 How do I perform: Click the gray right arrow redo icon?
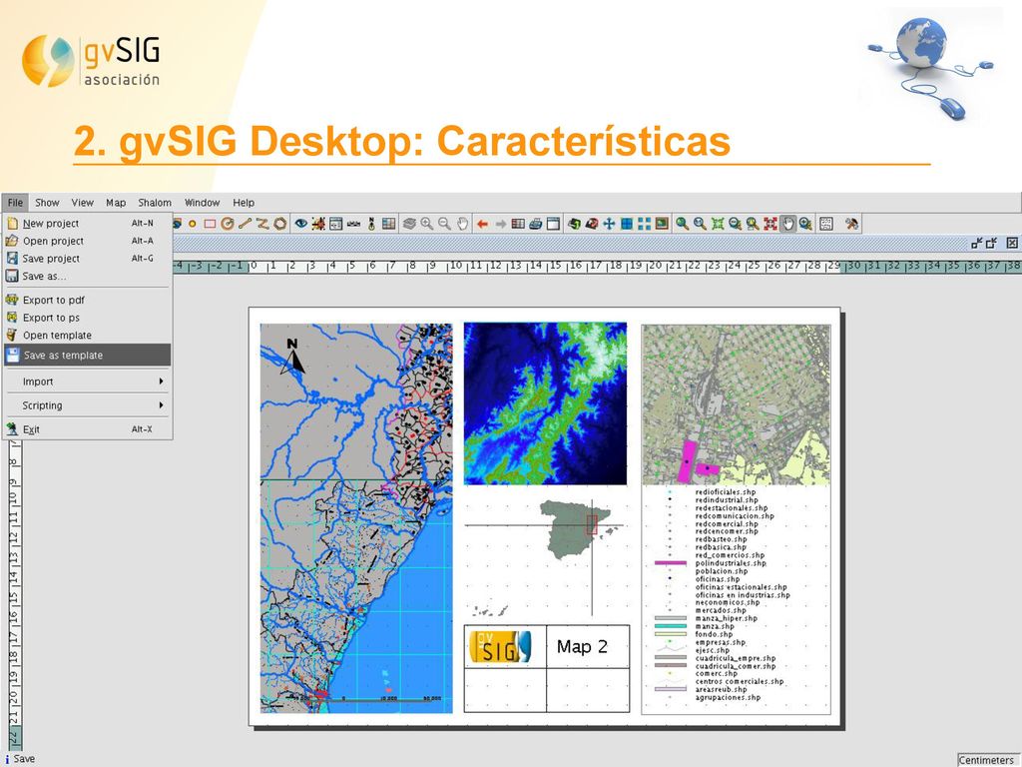(501, 224)
